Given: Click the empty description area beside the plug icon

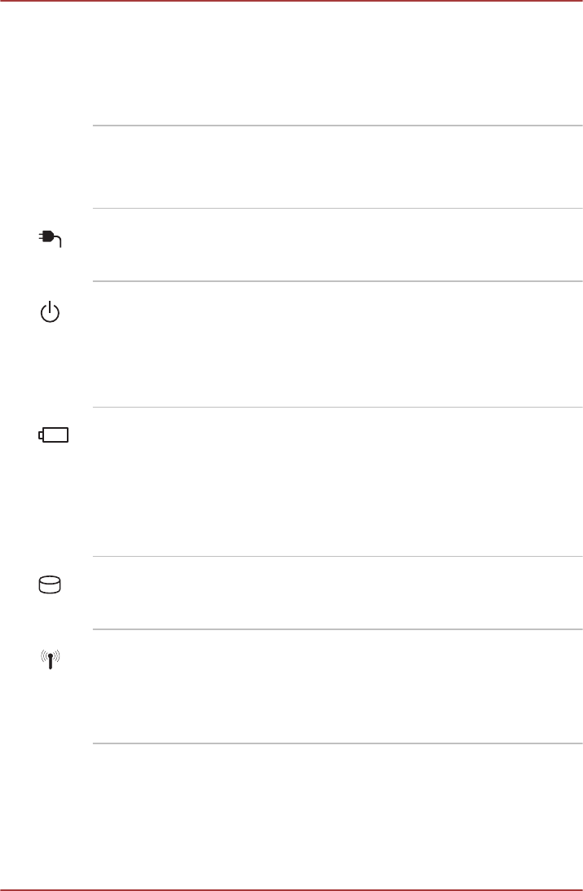Looking at the screenshot, I should pos(337,245).
